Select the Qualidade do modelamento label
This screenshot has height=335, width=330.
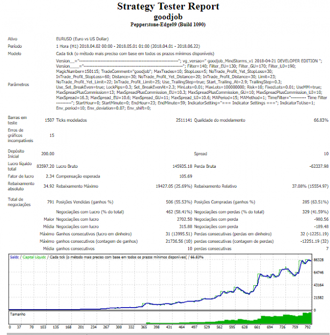pos(219,120)
